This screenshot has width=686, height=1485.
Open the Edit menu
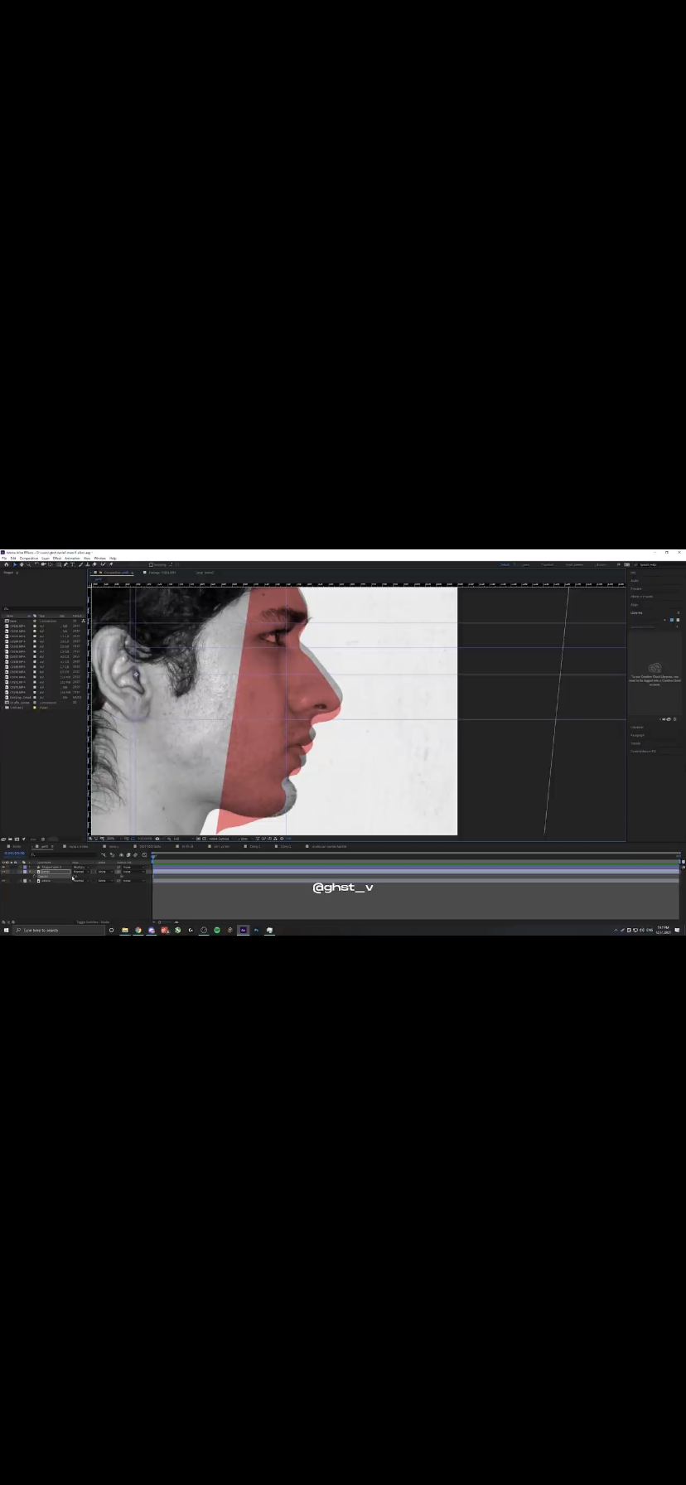point(13,559)
